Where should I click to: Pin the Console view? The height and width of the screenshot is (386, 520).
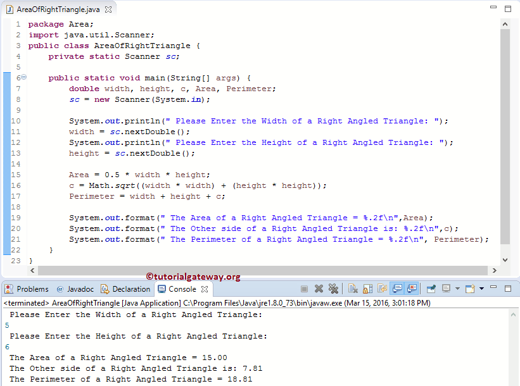pos(431,289)
